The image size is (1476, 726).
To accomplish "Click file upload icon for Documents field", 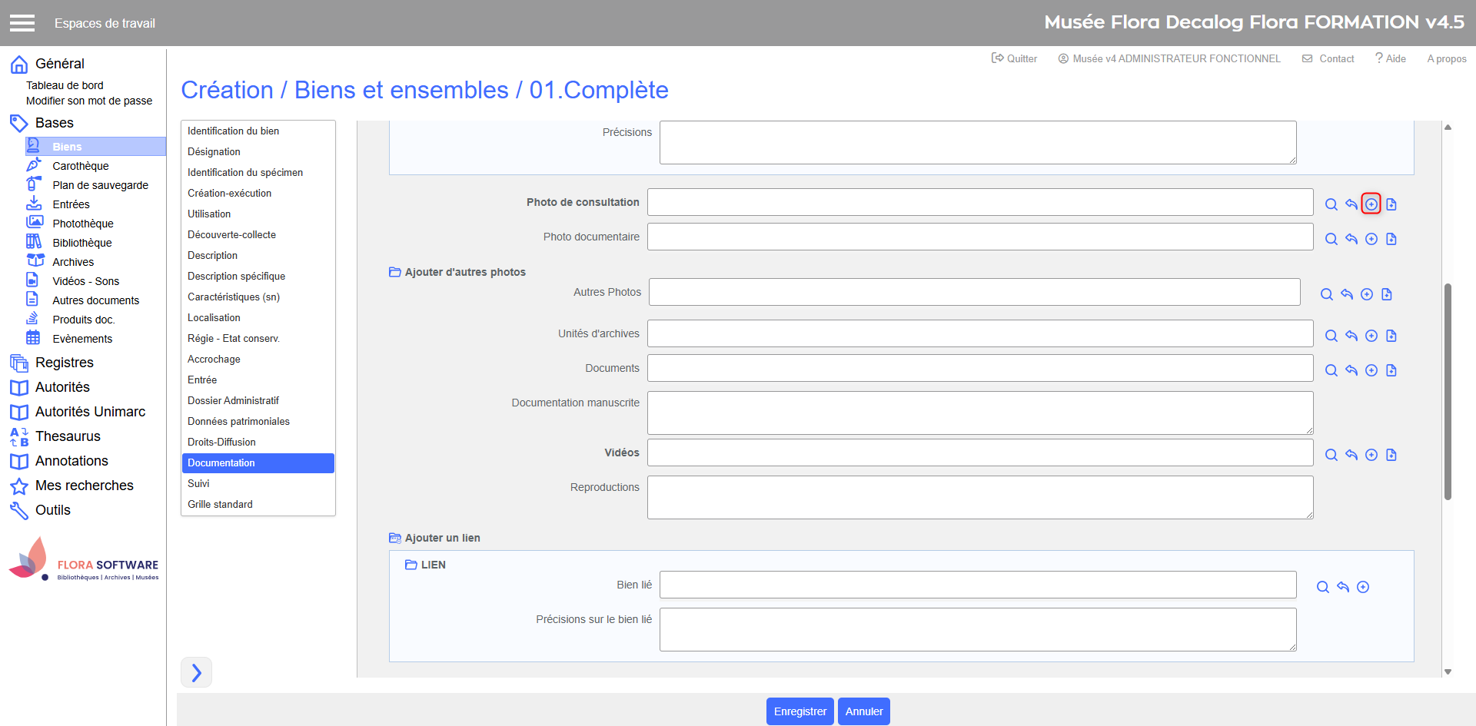I will [x=1391, y=370].
